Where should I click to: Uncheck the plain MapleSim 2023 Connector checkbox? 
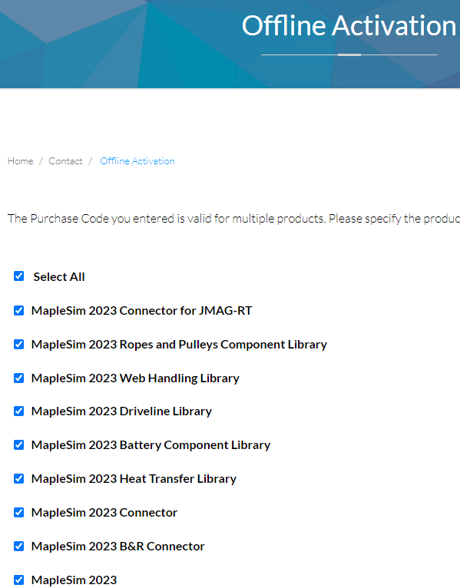(x=18, y=513)
